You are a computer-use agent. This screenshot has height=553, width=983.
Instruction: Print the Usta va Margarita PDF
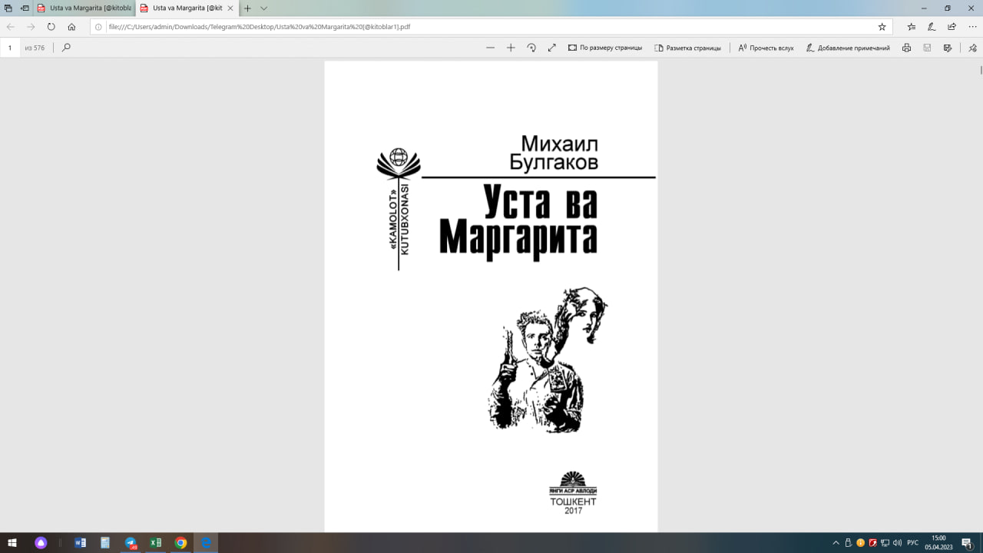[906, 47]
